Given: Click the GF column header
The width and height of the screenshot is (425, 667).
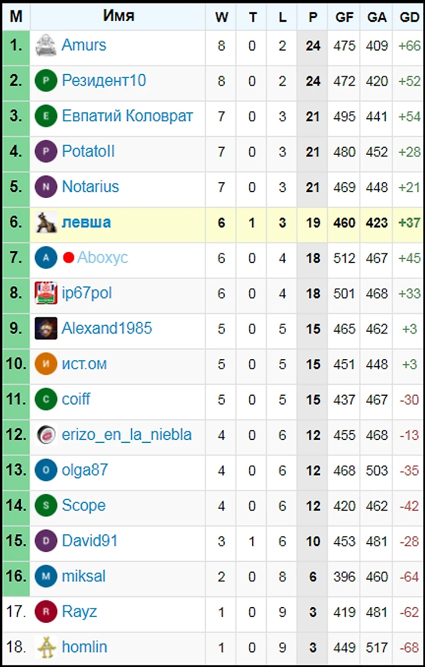Looking at the screenshot, I should click(x=343, y=17).
